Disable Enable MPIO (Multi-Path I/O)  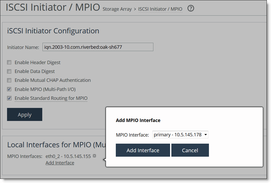(x=9, y=89)
